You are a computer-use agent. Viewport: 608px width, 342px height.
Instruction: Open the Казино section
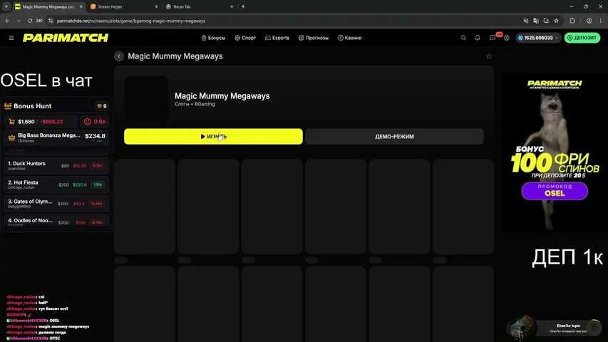(x=349, y=38)
